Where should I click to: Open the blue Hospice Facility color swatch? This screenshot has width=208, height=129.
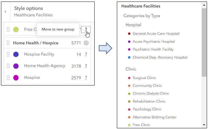click(16, 54)
